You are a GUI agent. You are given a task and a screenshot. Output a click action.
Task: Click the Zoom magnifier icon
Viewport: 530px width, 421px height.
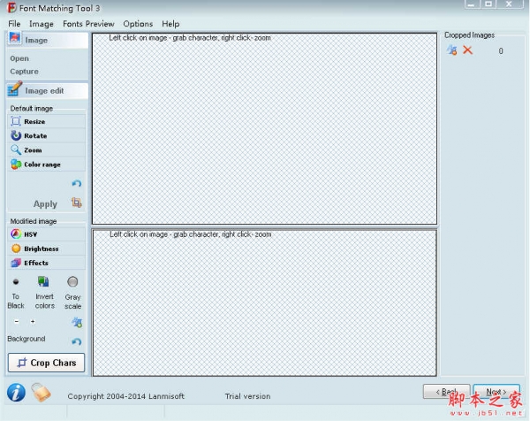16,149
